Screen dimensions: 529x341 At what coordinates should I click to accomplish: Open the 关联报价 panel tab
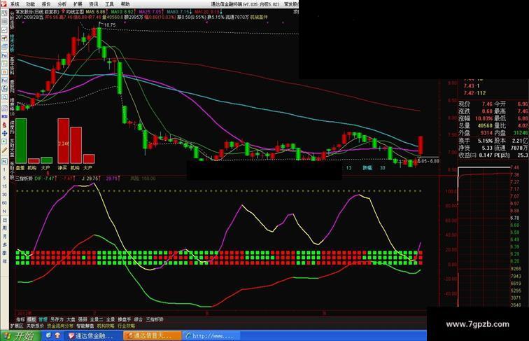[36, 326]
